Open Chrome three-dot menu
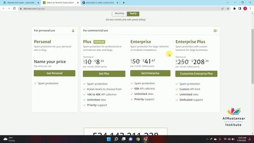 click(x=250, y=9)
